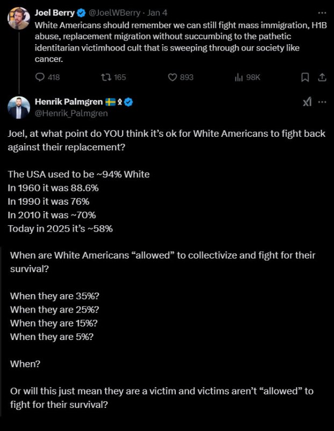Screen dimensions: 334x431
Task: Open the Jan 4 timestamp link
Action: 157,13
